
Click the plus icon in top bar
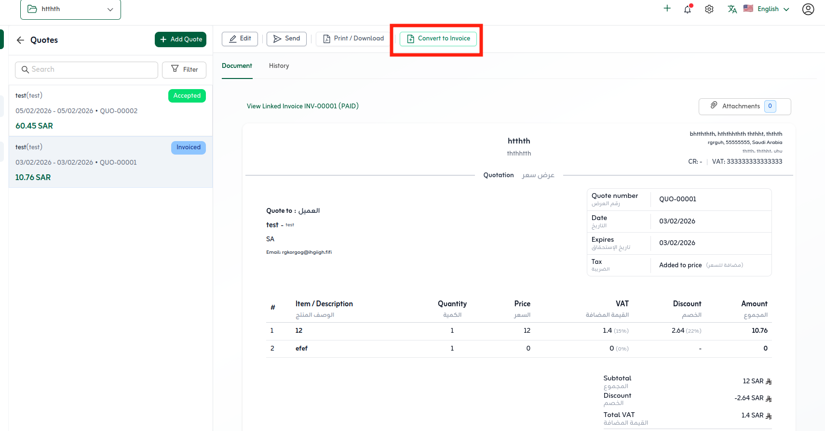coord(667,8)
